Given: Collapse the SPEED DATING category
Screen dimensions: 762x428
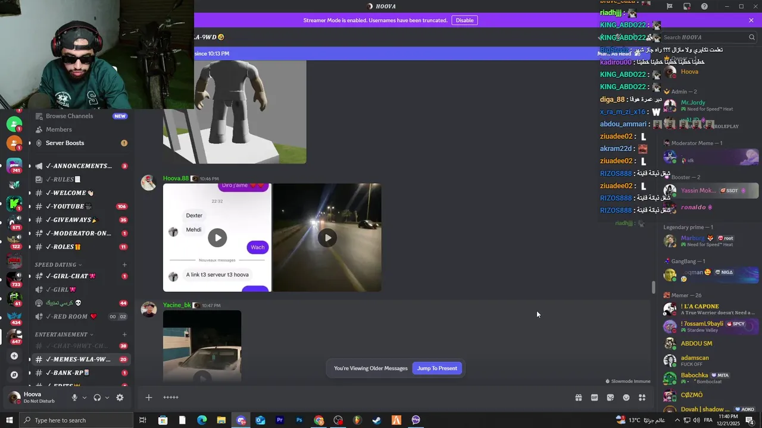Looking at the screenshot, I should [58, 265].
